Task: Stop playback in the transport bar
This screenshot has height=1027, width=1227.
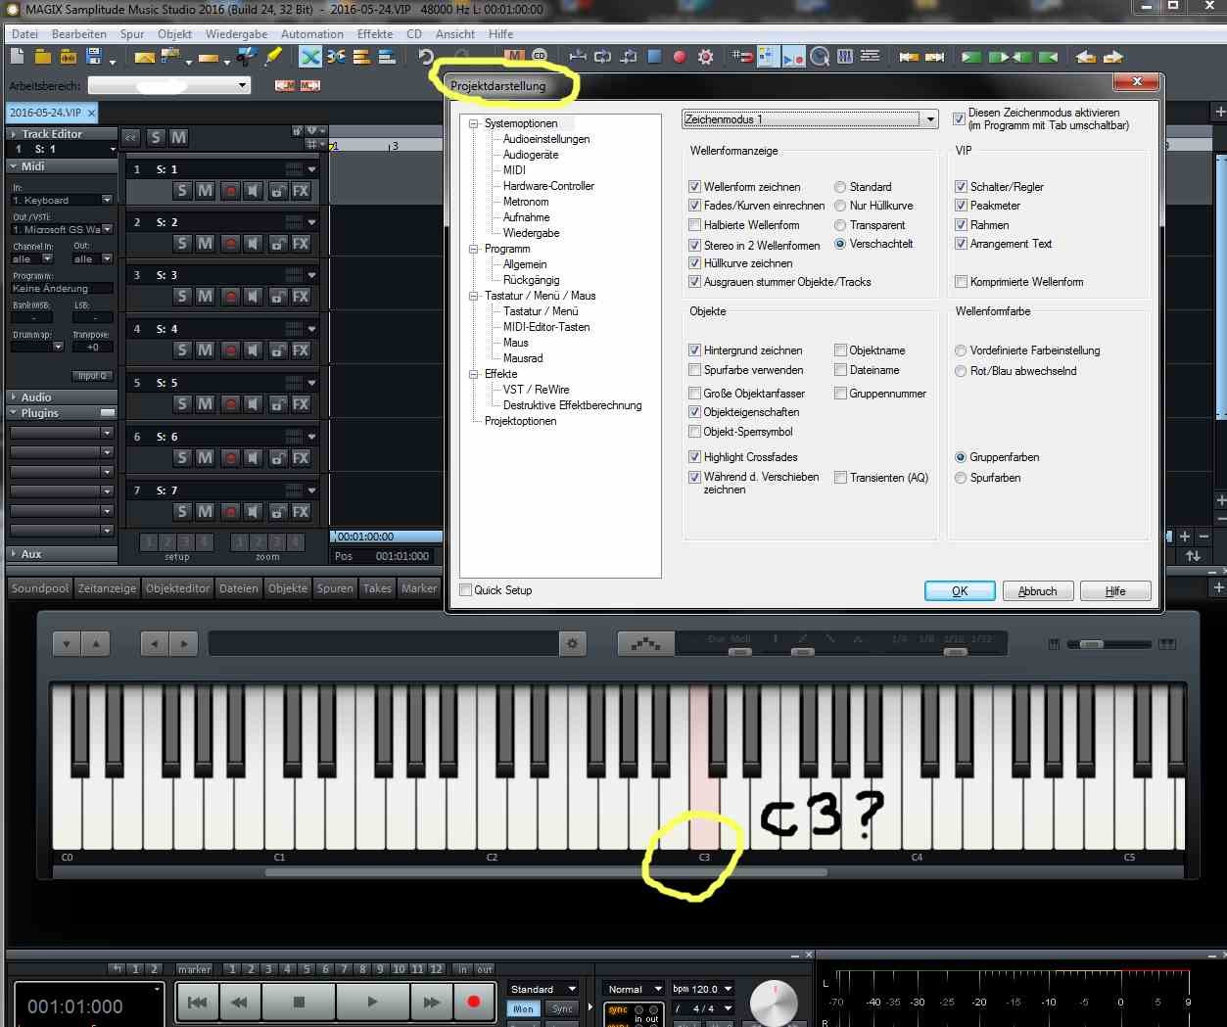Action: 300,1002
